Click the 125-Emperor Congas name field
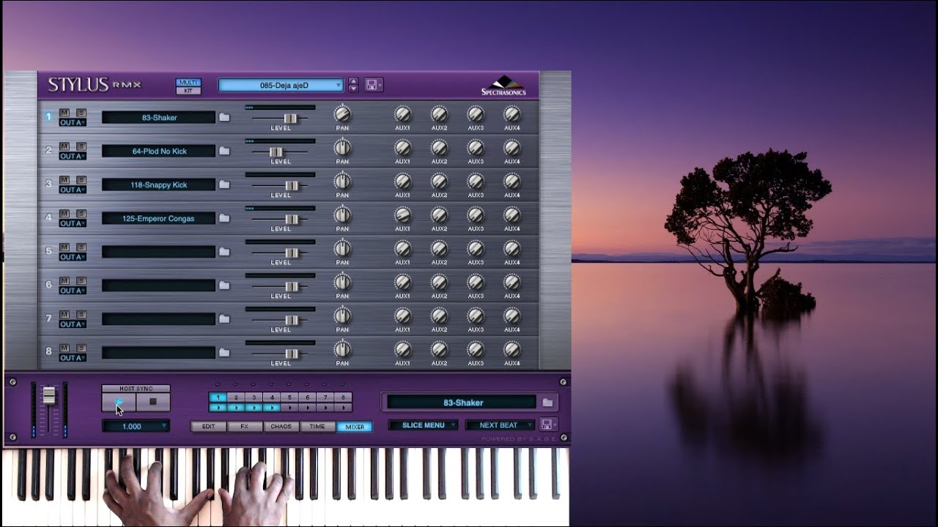 159,218
